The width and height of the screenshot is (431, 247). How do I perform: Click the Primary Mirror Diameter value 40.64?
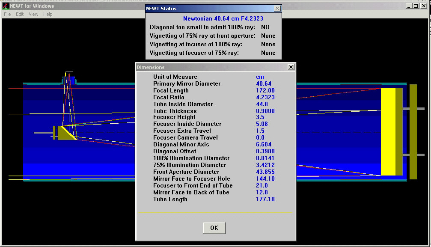pyautogui.click(x=264, y=83)
